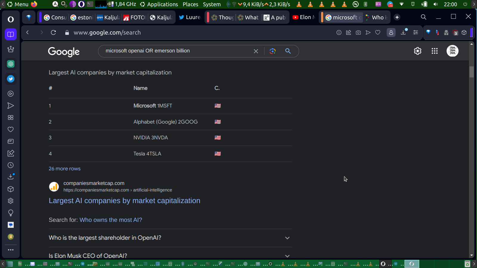Select the 'Microsoft 1MSFT' table cell
The image size is (477, 268).
[x=153, y=106]
